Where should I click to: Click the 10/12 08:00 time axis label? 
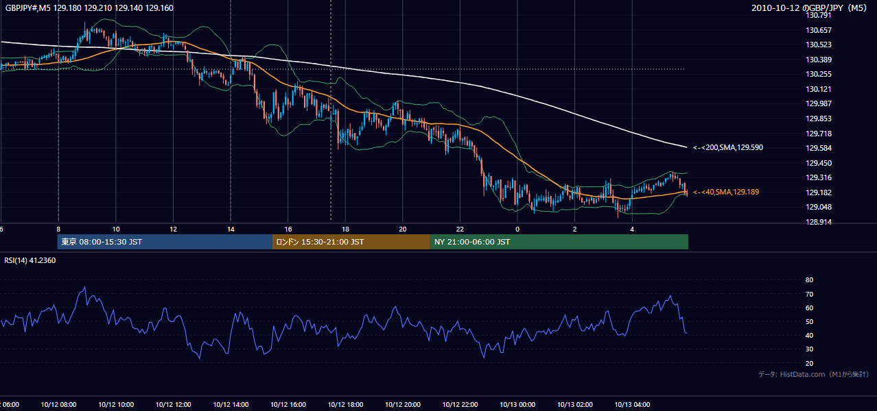click(58, 404)
